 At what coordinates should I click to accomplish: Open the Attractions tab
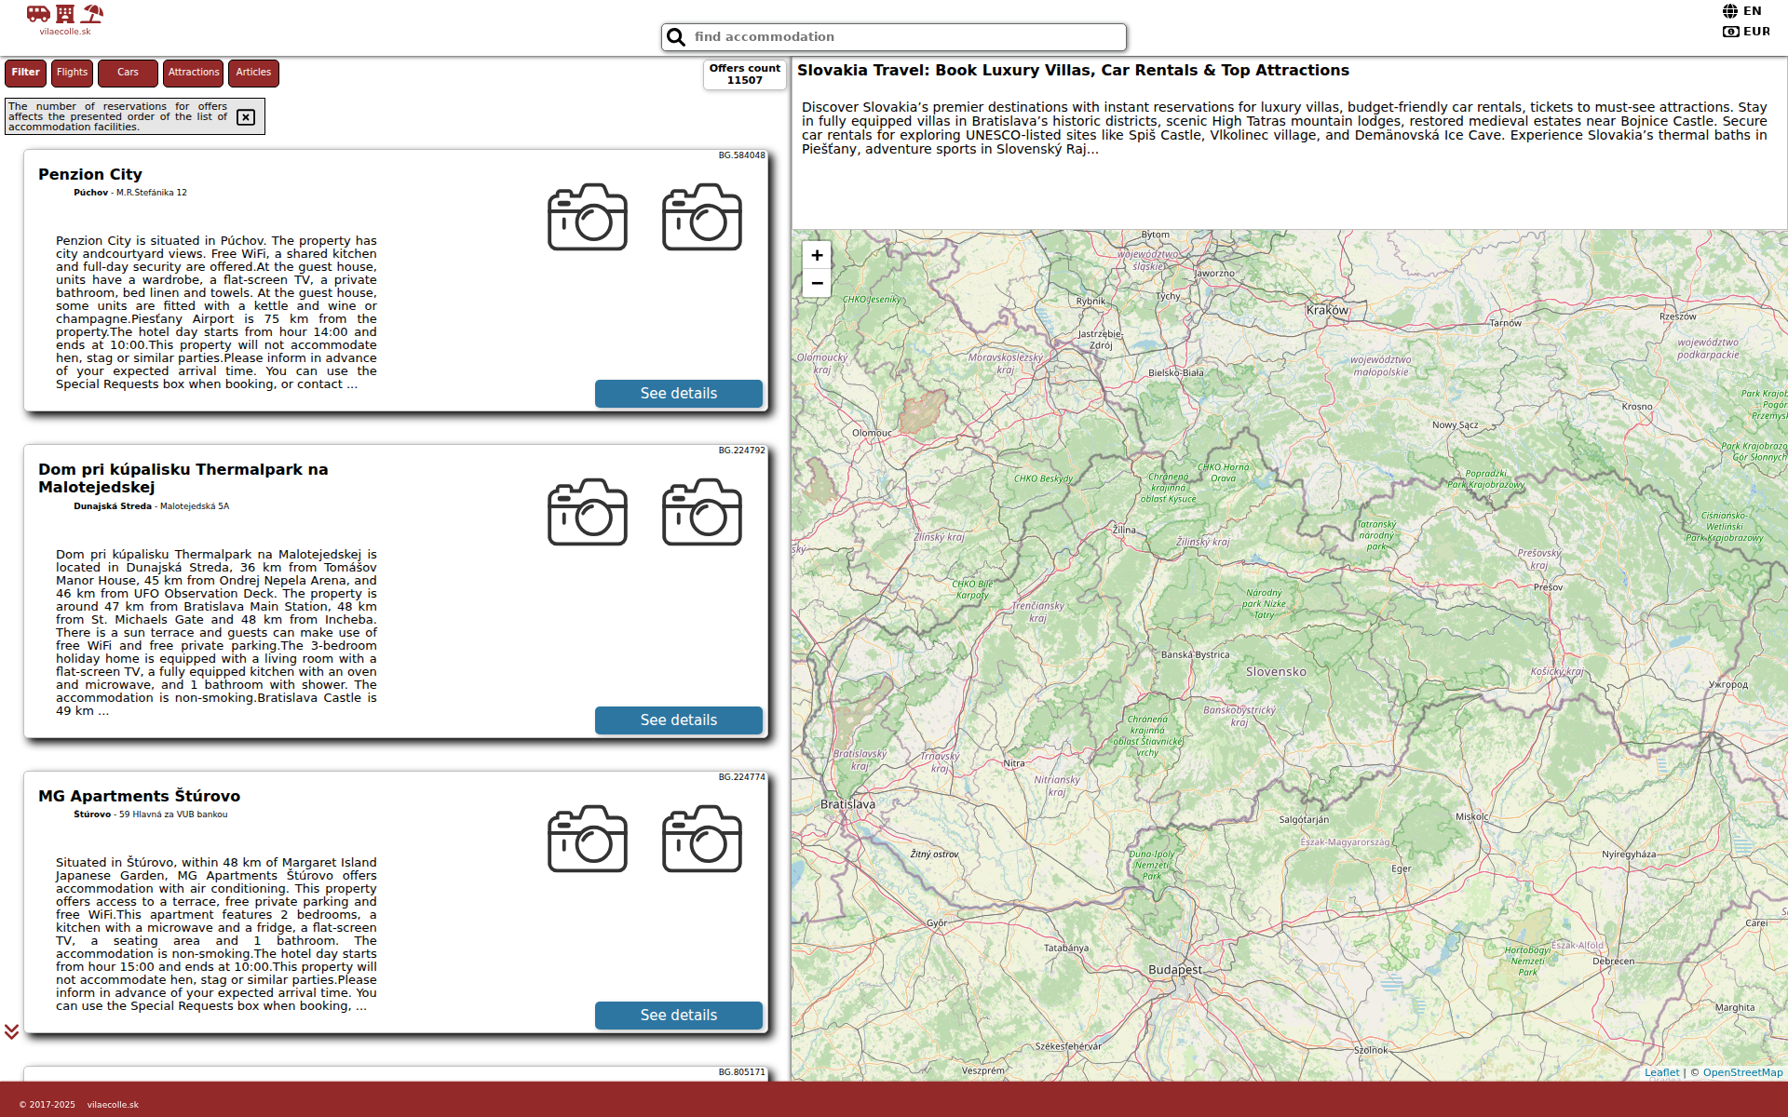[x=194, y=73]
